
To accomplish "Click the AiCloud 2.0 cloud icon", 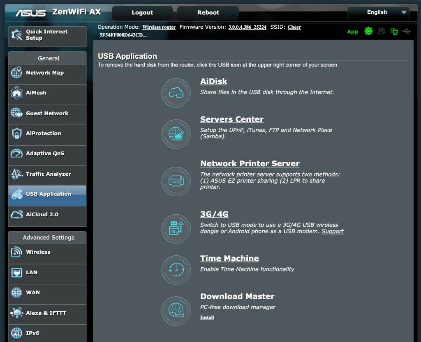I will pyautogui.click(x=16, y=214).
